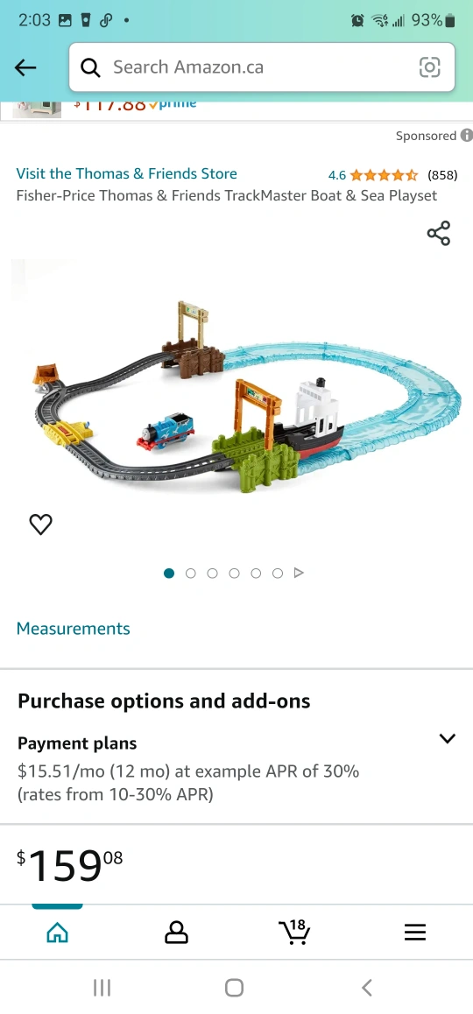Select the fourth image carousel dot
Image resolution: width=473 pixels, height=1014 pixels.
234,573
